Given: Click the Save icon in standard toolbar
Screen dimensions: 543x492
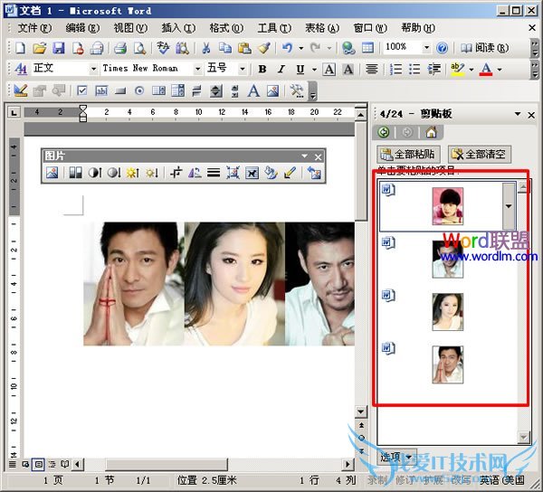Looking at the screenshot, I should click(x=59, y=47).
